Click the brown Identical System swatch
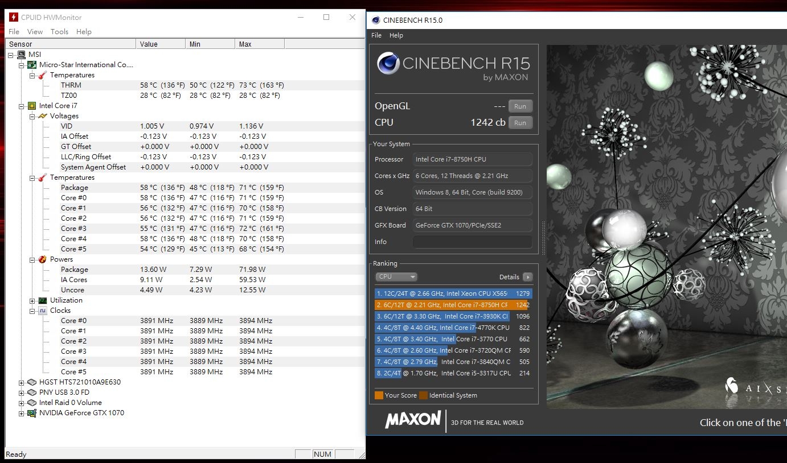Viewport: 787px width, 463px height. [423, 395]
